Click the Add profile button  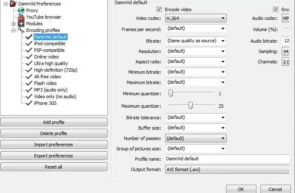pyautogui.click(x=54, y=122)
